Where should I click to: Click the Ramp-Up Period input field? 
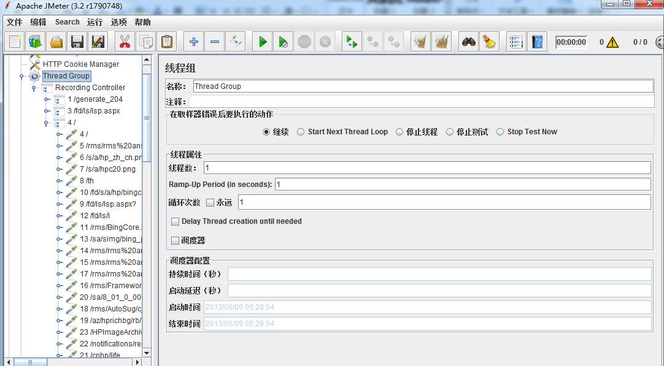coord(463,185)
